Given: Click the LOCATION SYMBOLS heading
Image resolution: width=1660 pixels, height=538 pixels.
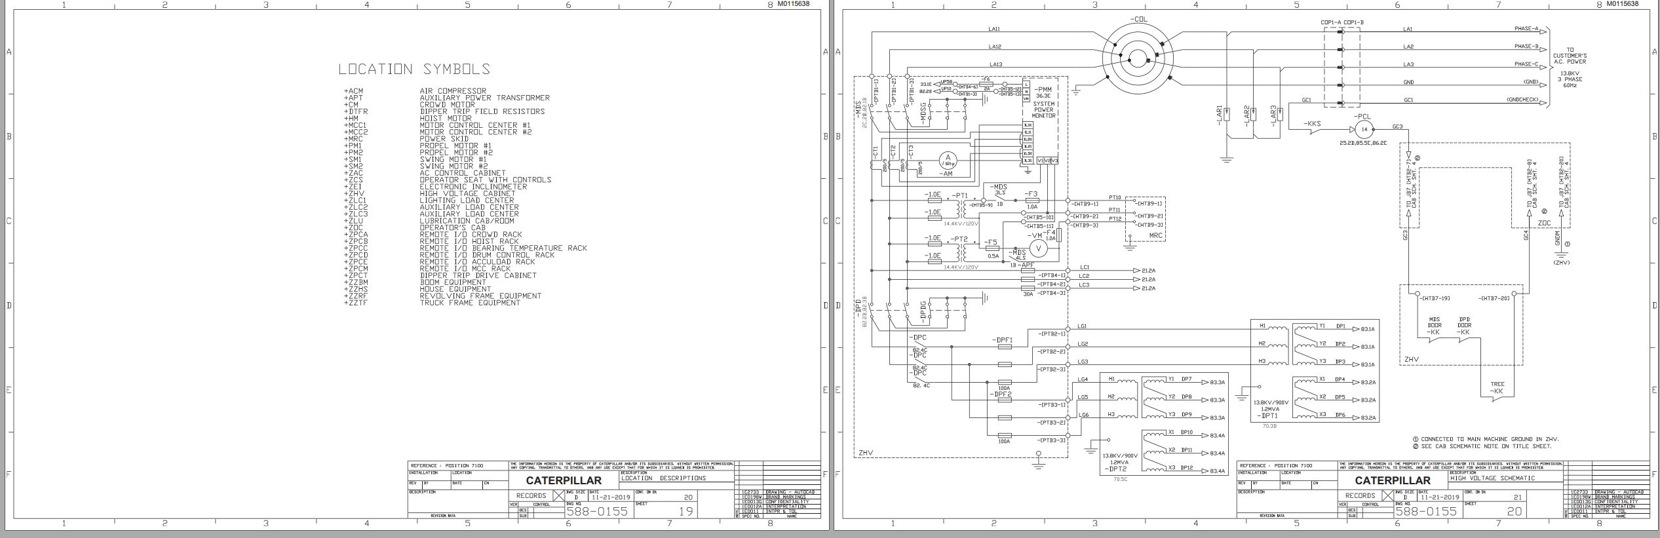Looking at the screenshot, I should [x=414, y=69].
